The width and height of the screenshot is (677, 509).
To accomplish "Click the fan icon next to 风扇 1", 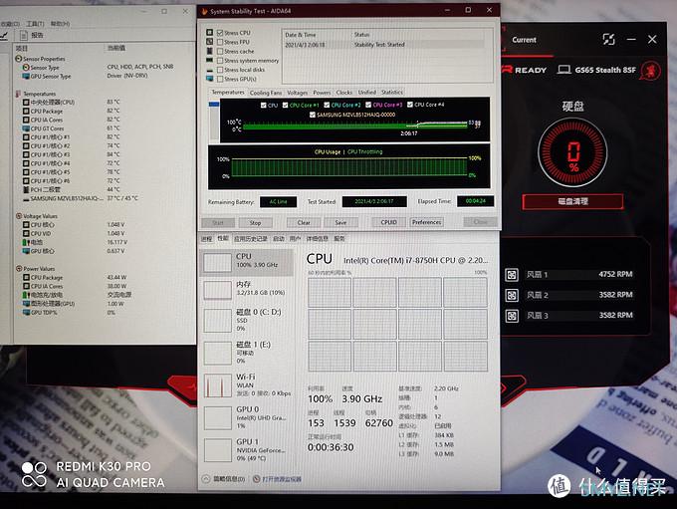I will 512,274.
